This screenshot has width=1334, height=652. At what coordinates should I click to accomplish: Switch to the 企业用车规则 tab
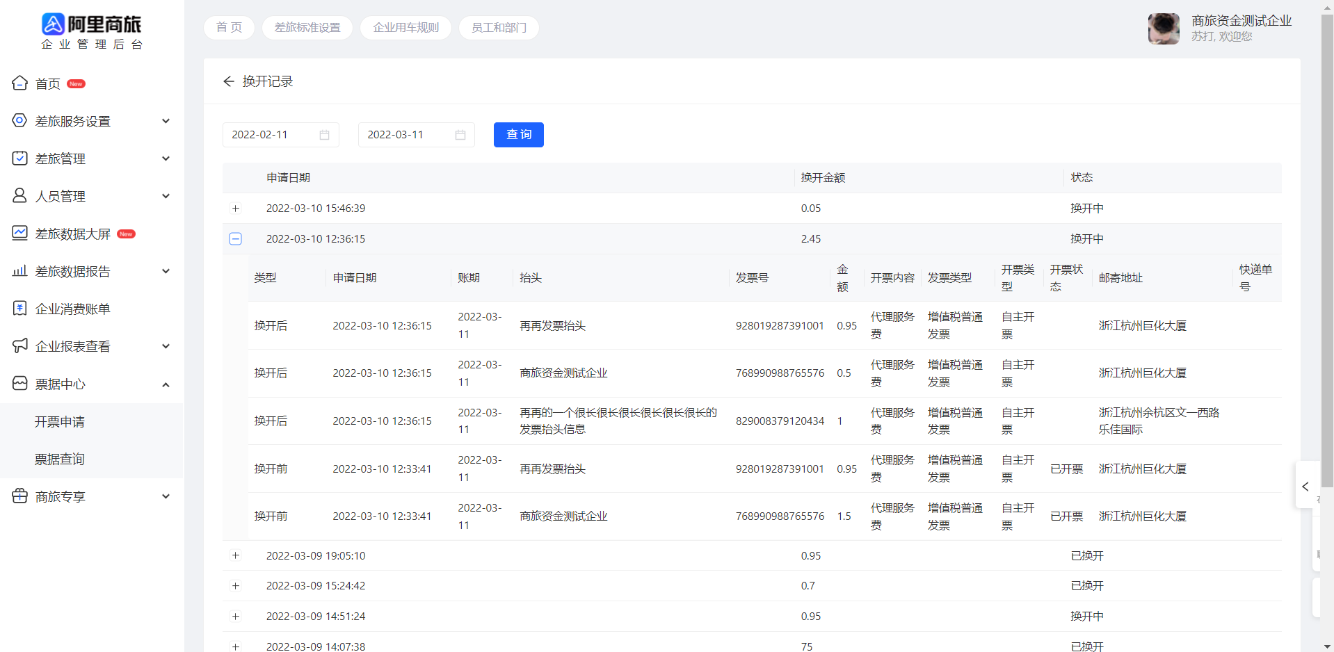[406, 28]
